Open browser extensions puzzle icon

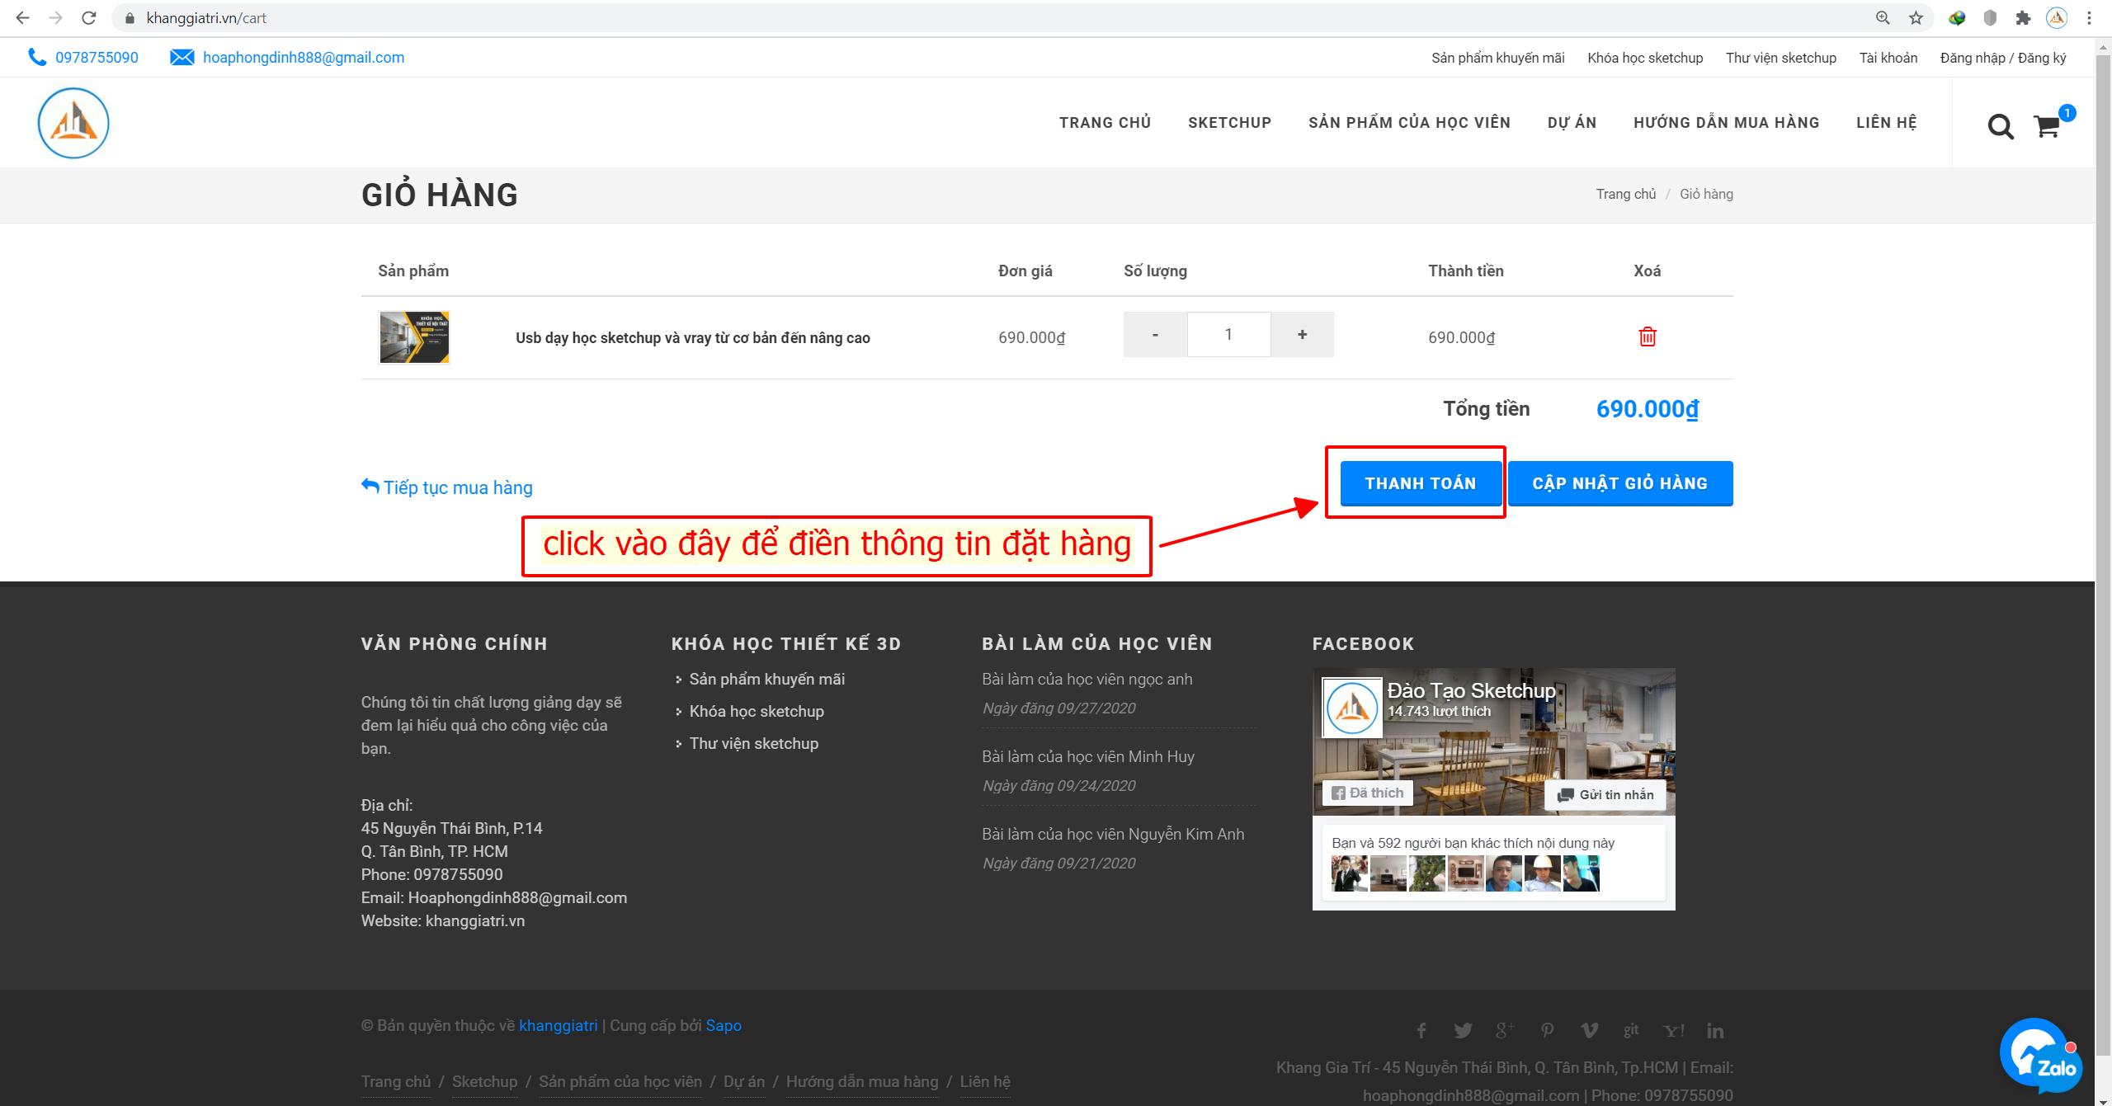click(x=2023, y=18)
